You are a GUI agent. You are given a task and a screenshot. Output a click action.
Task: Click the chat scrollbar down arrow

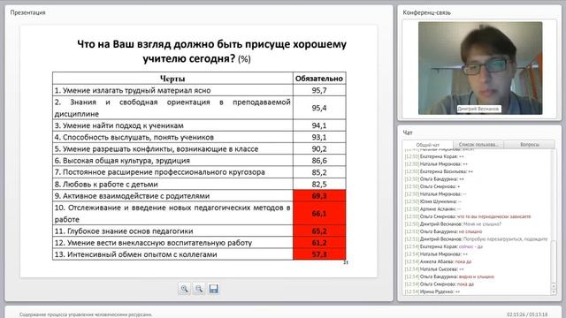point(554,292)
